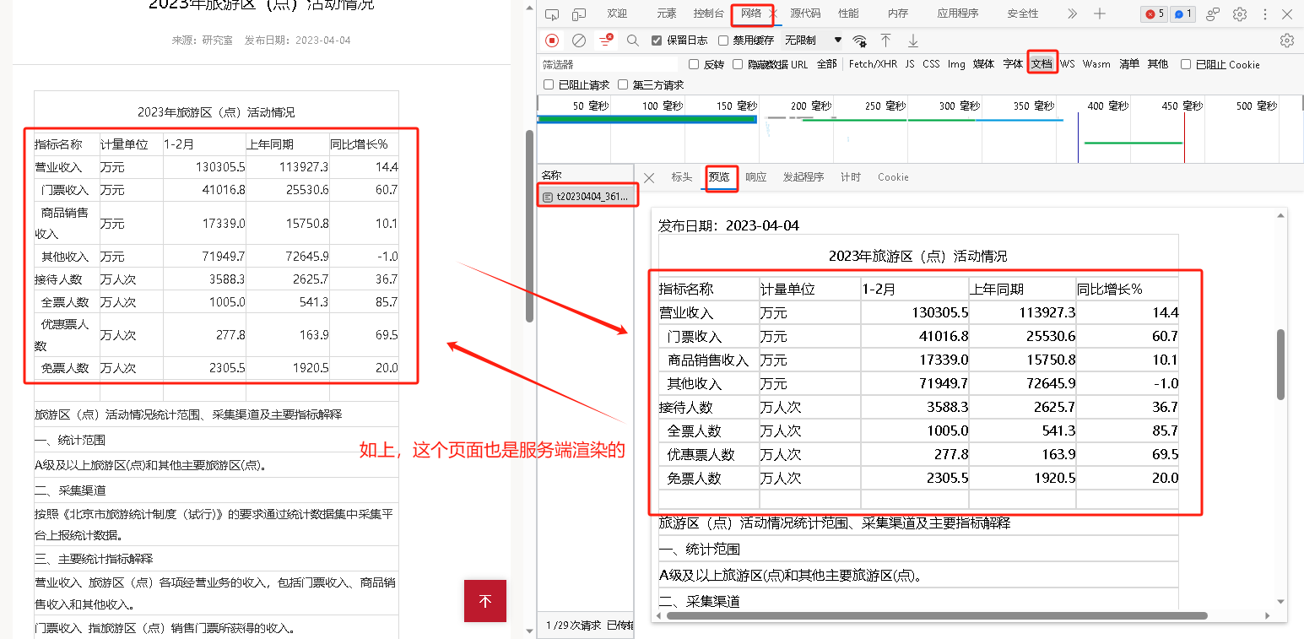Uncheck the 保留日志 checkbox

tap(656, 40)
